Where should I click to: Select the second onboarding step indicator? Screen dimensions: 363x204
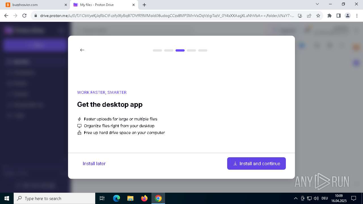(169, 50)
